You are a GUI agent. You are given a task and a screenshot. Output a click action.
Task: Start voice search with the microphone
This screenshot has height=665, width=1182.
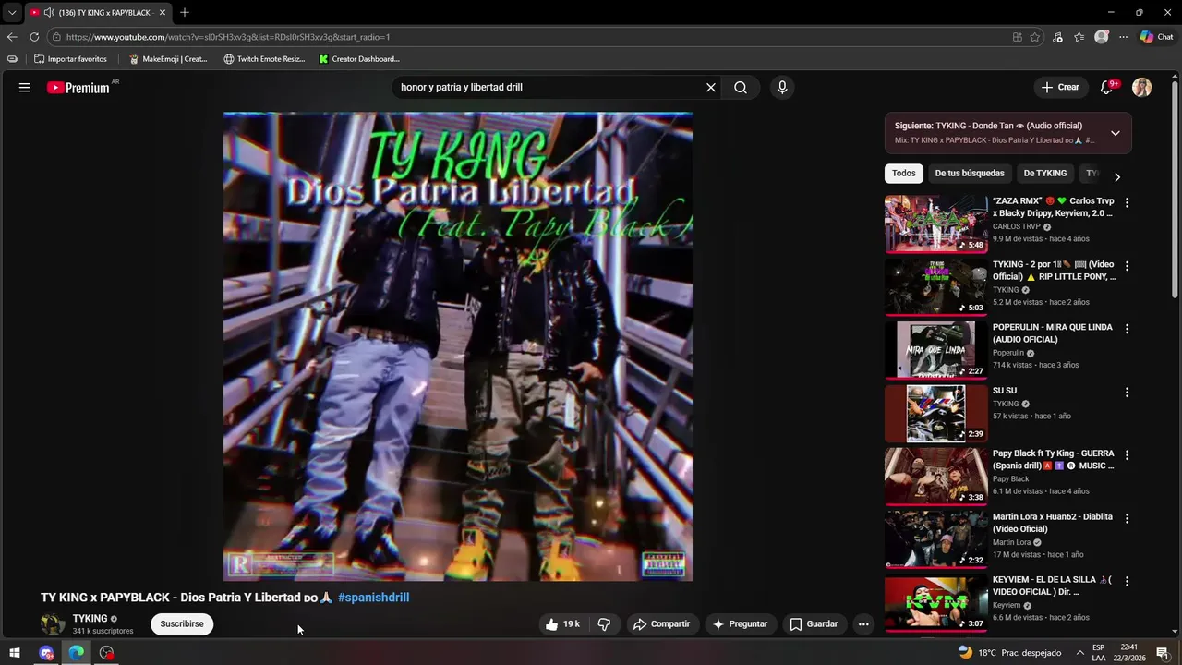pos(782,88)
